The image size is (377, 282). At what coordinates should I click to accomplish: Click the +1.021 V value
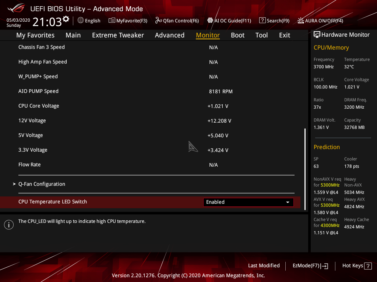tap(218, 106)
